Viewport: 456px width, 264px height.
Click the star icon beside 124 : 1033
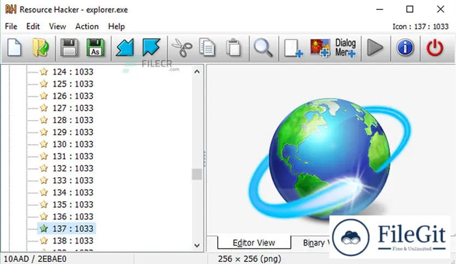tap(44, 71)
